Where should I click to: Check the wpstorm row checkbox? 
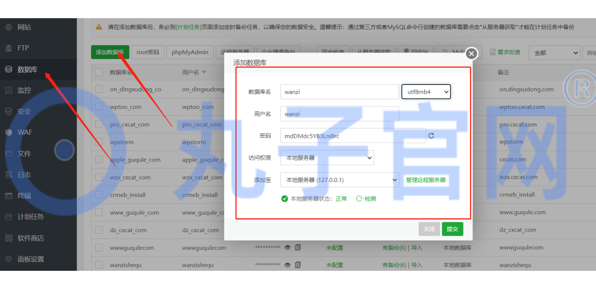[x=99, y=142]
